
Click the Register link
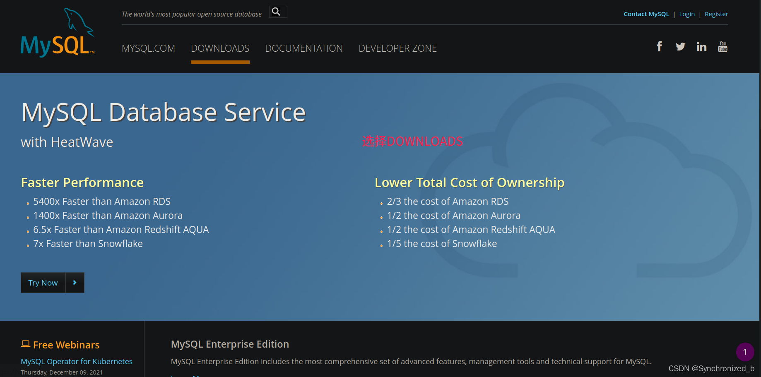pos(716,14)
